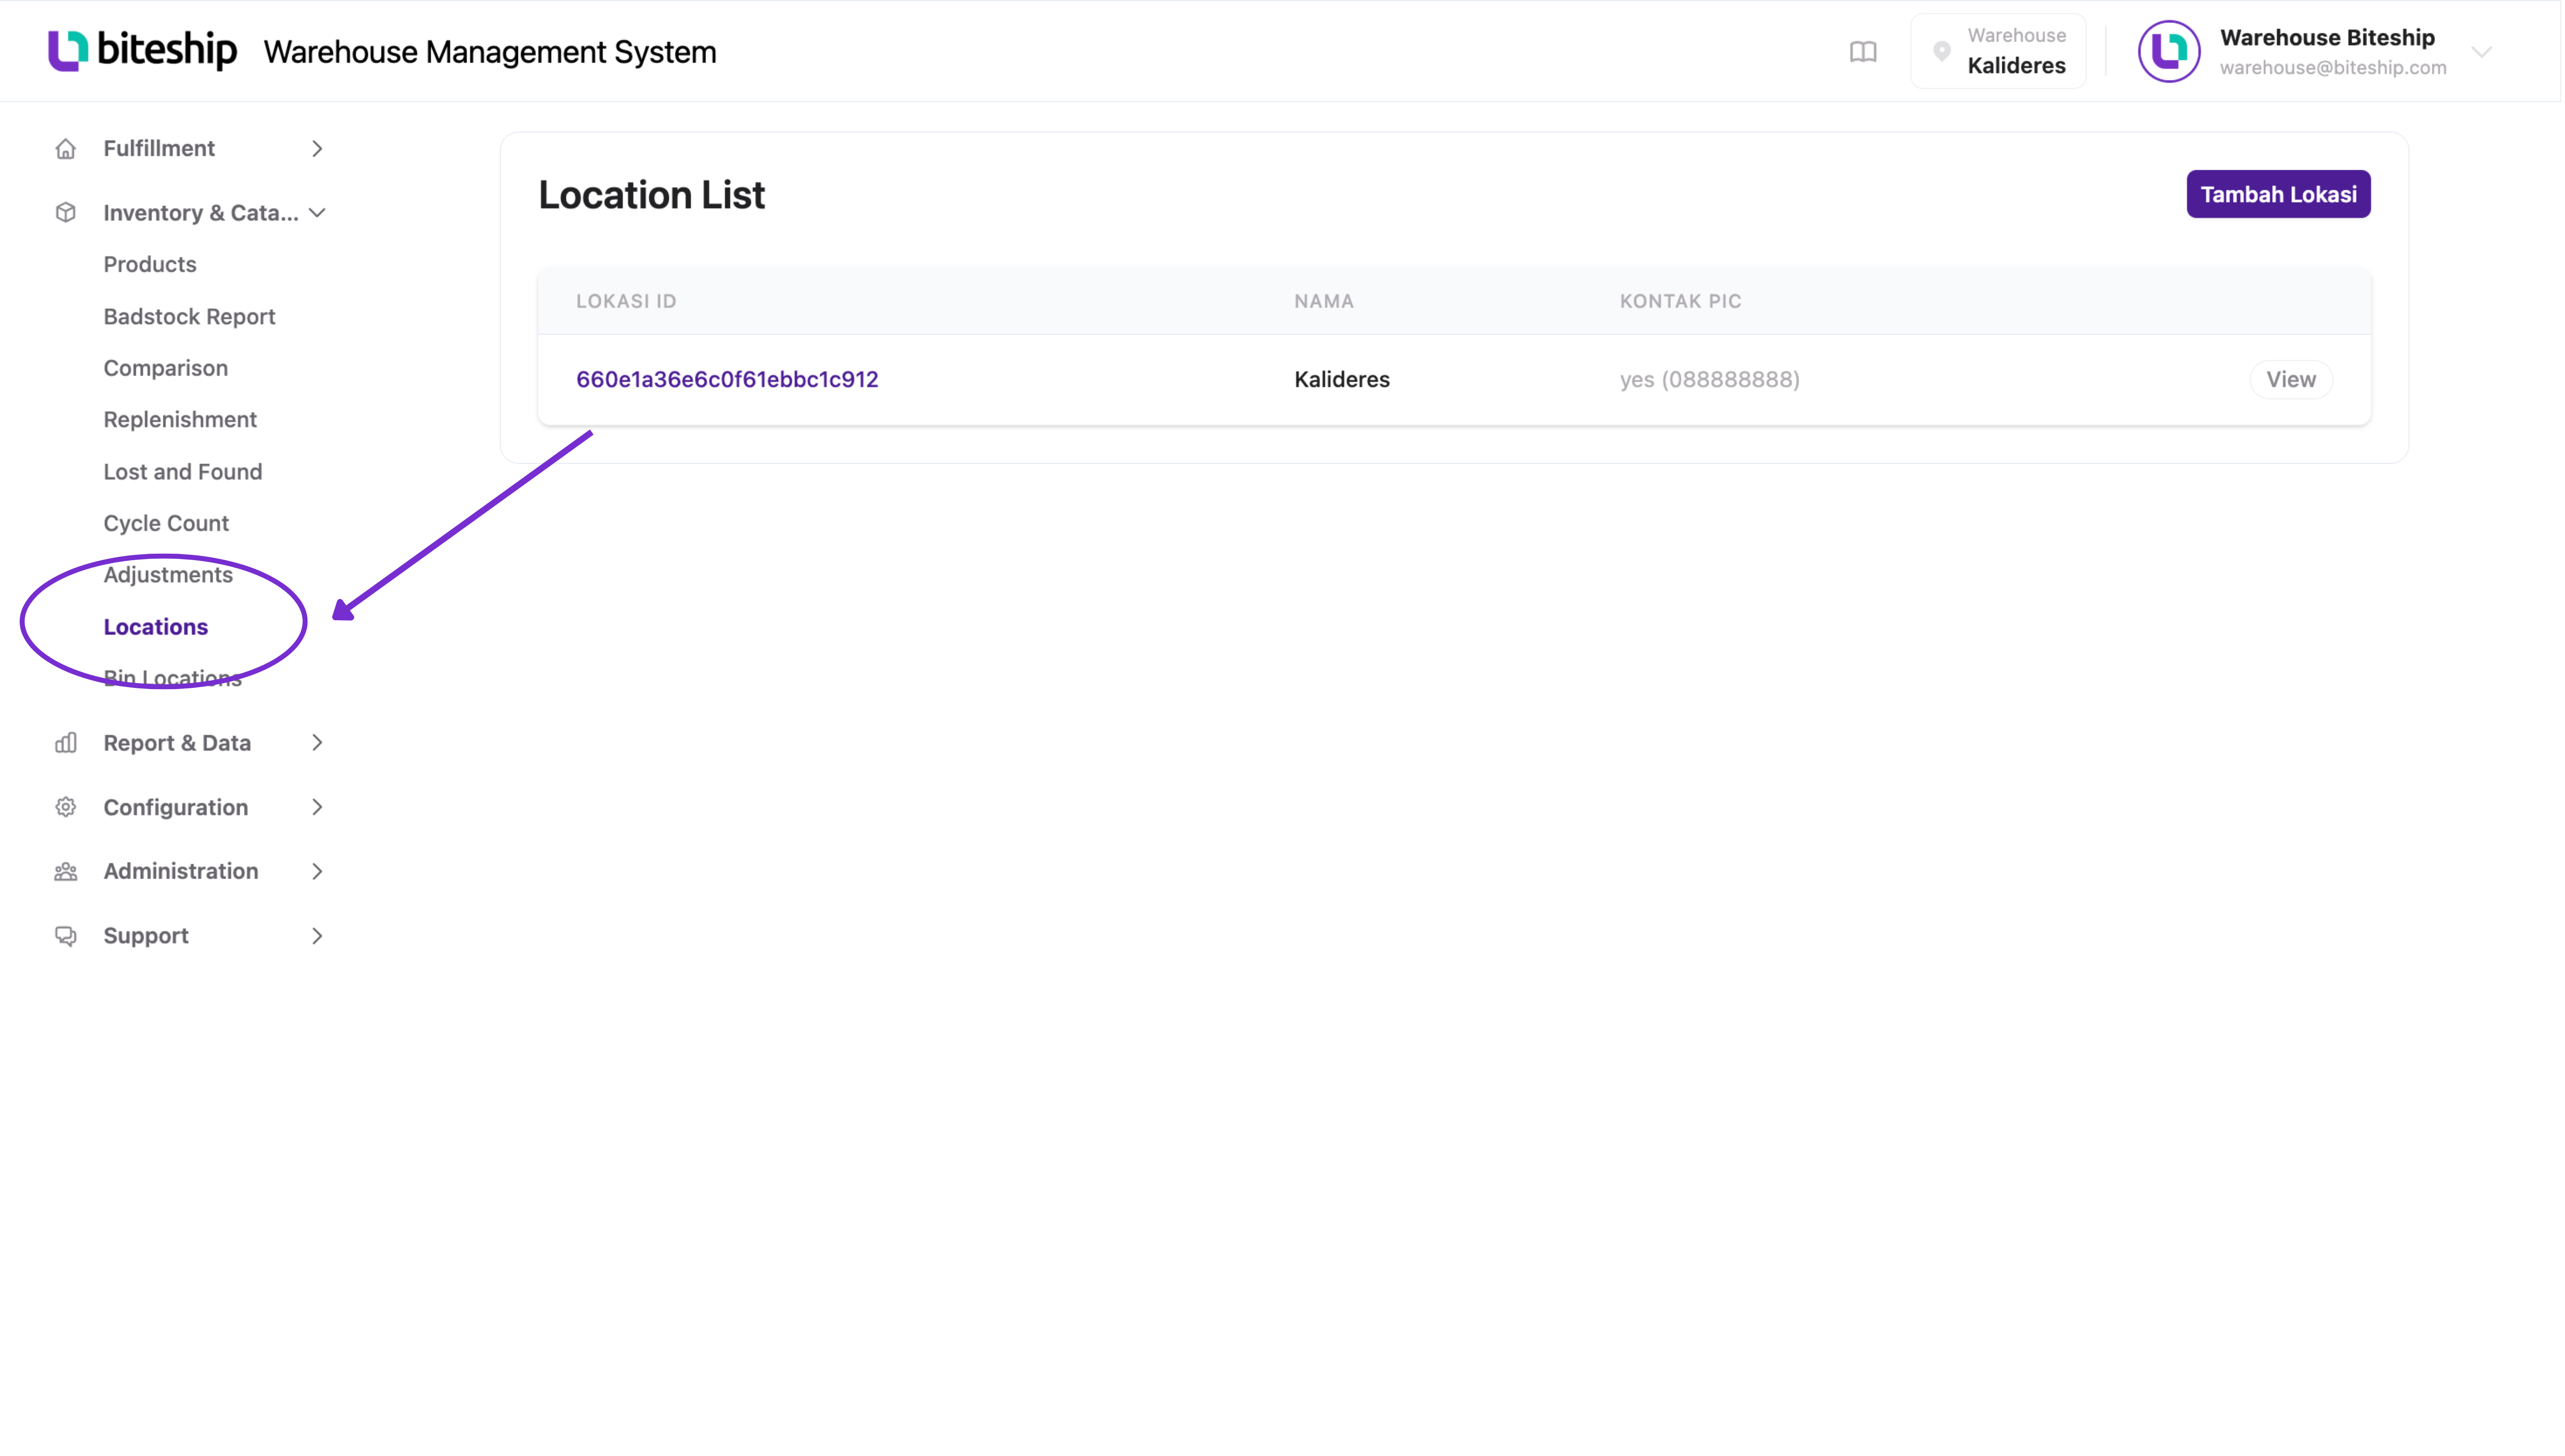Image resolution: width=2565 pixels, height=1456 pixels.
Task: Click the Report & Data chart icon
Action: point(66,743)
